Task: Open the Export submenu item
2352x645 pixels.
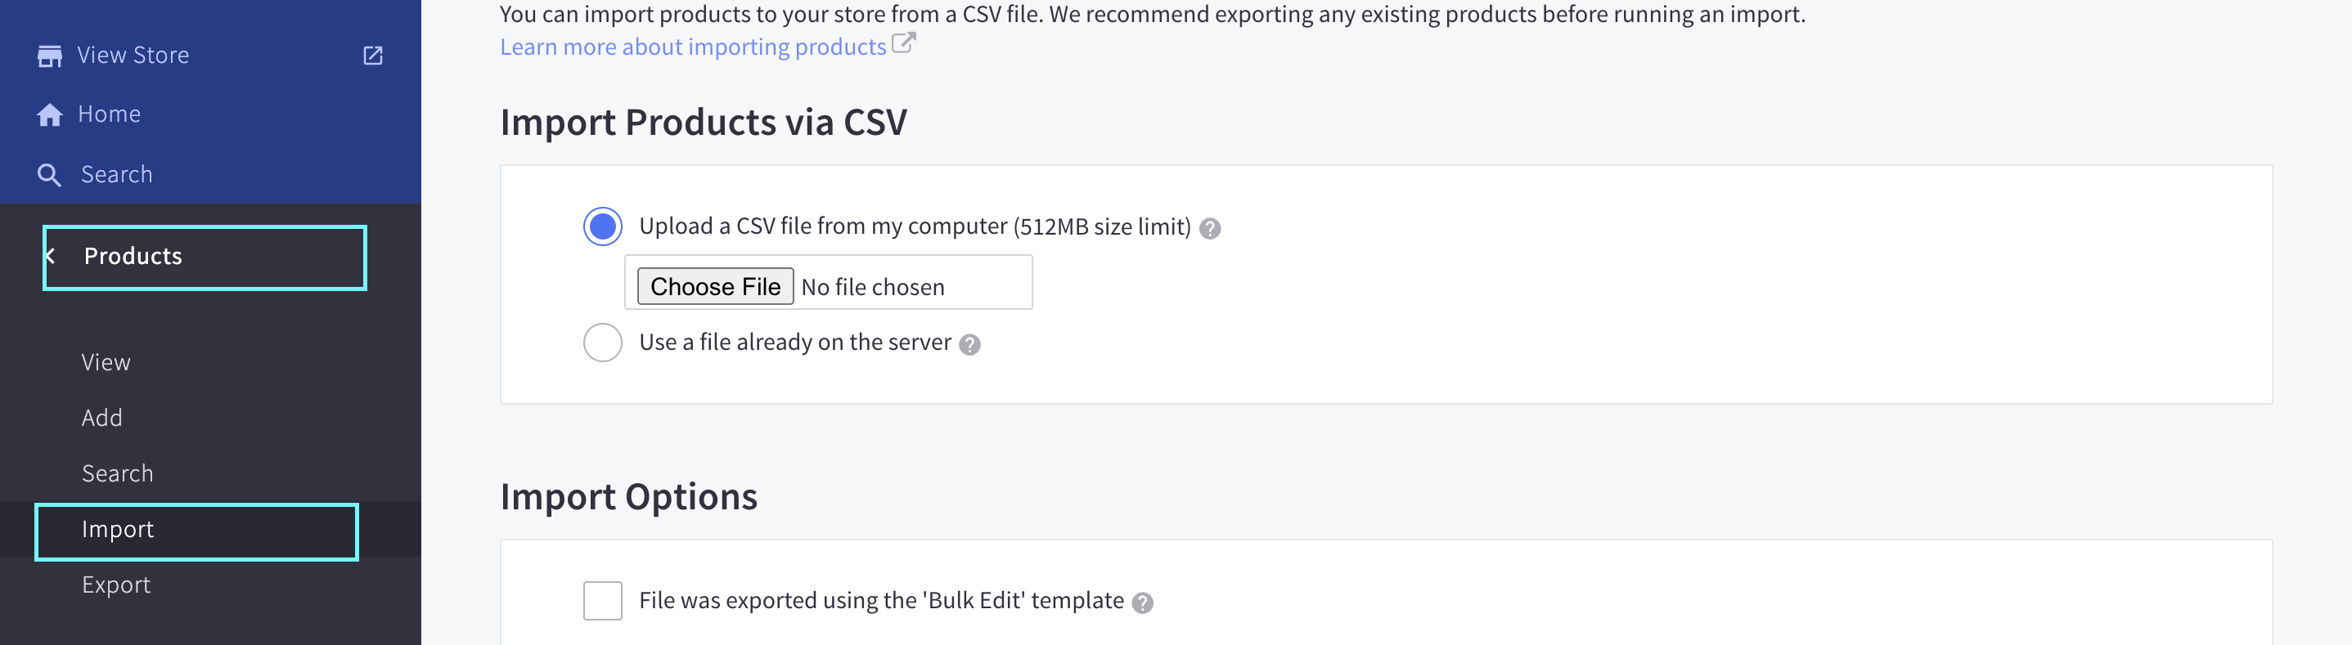Action: (x=116, y=585)
